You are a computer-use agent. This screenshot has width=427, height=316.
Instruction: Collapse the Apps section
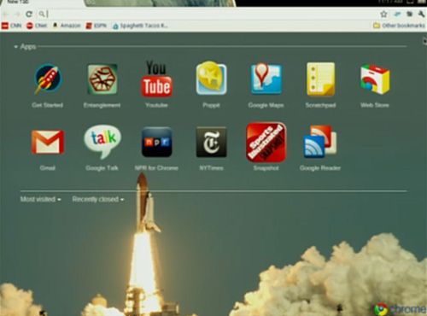pos(25,47)
